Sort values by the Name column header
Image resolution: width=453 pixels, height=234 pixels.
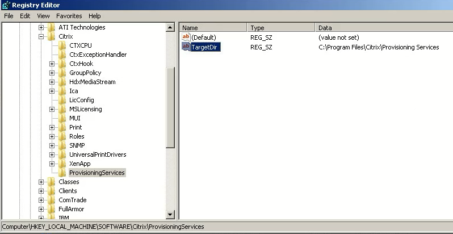[213, 27]
